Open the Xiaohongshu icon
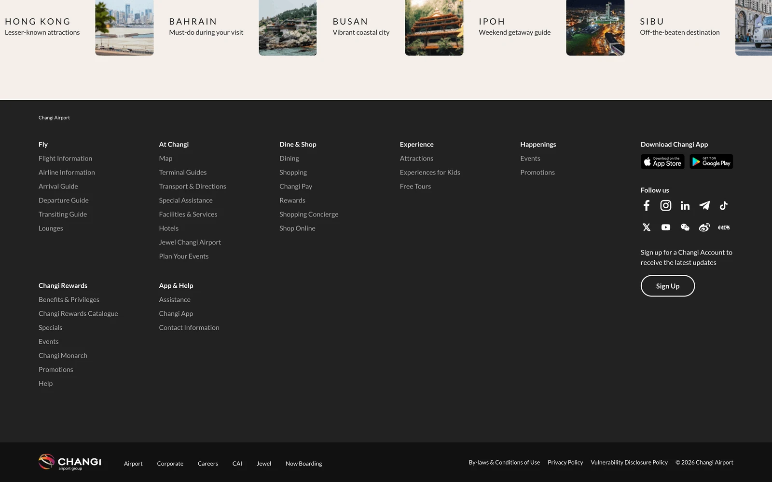The height and width of the screenshot is (482, 772). tap(724, 228)
